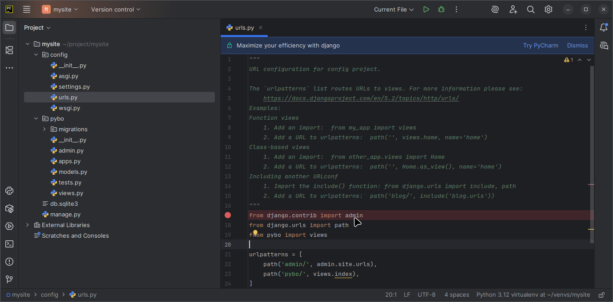Image resolution: width=613 pixels, height=302 pixels.
Task: Go to next highlighted error arrow
Action: click(x=589, y=60)
